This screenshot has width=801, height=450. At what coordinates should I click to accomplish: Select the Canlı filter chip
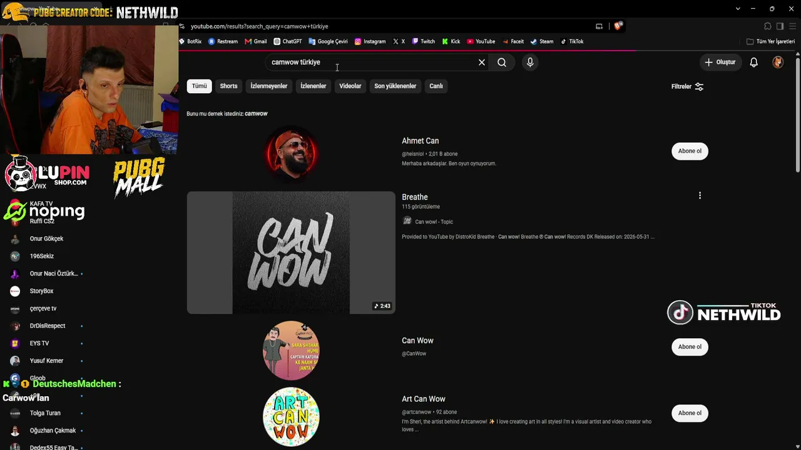click(x=436, y=86)
